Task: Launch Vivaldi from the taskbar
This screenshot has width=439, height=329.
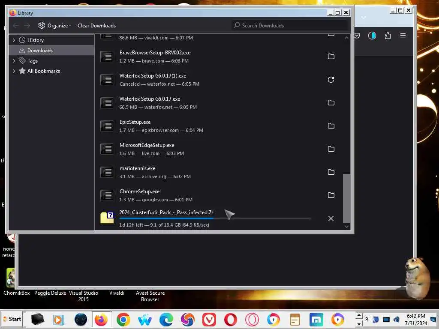Action: point(209,320)
